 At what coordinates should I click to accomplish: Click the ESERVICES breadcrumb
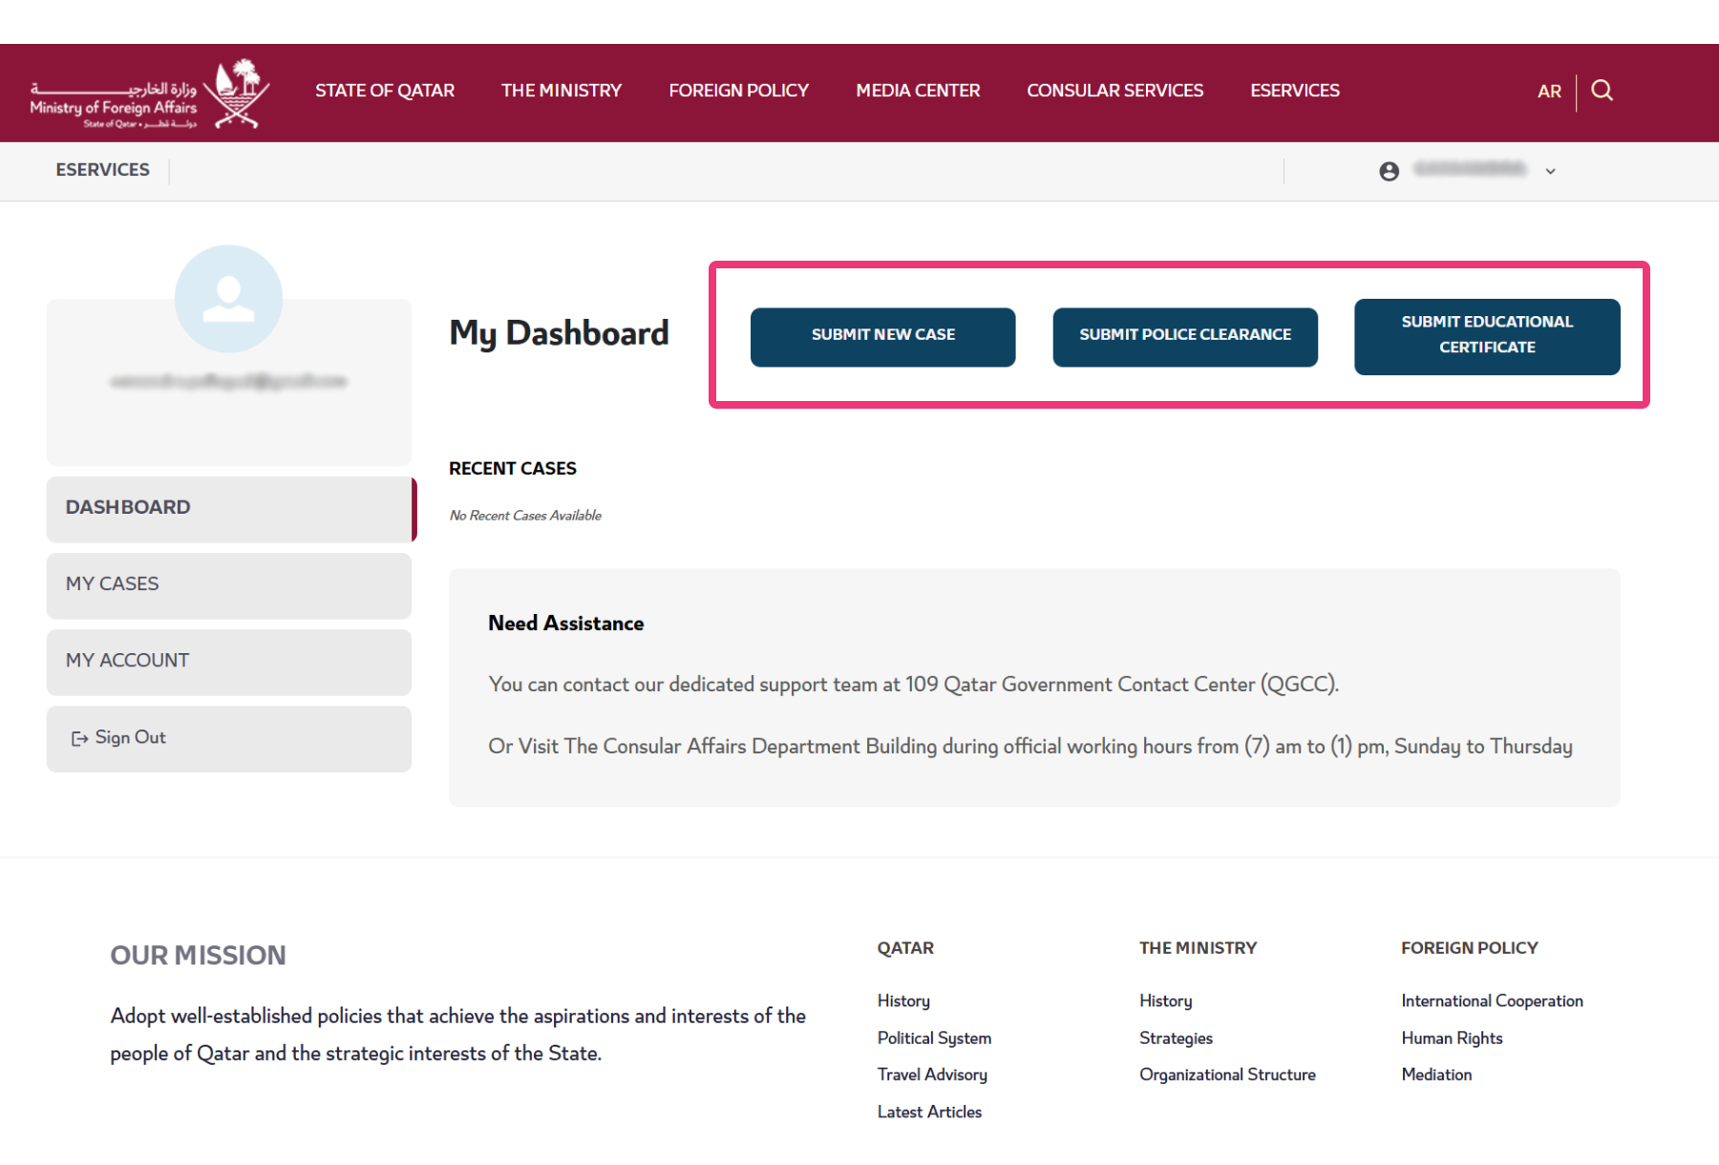pyautogui.click(x=102, y=170)
